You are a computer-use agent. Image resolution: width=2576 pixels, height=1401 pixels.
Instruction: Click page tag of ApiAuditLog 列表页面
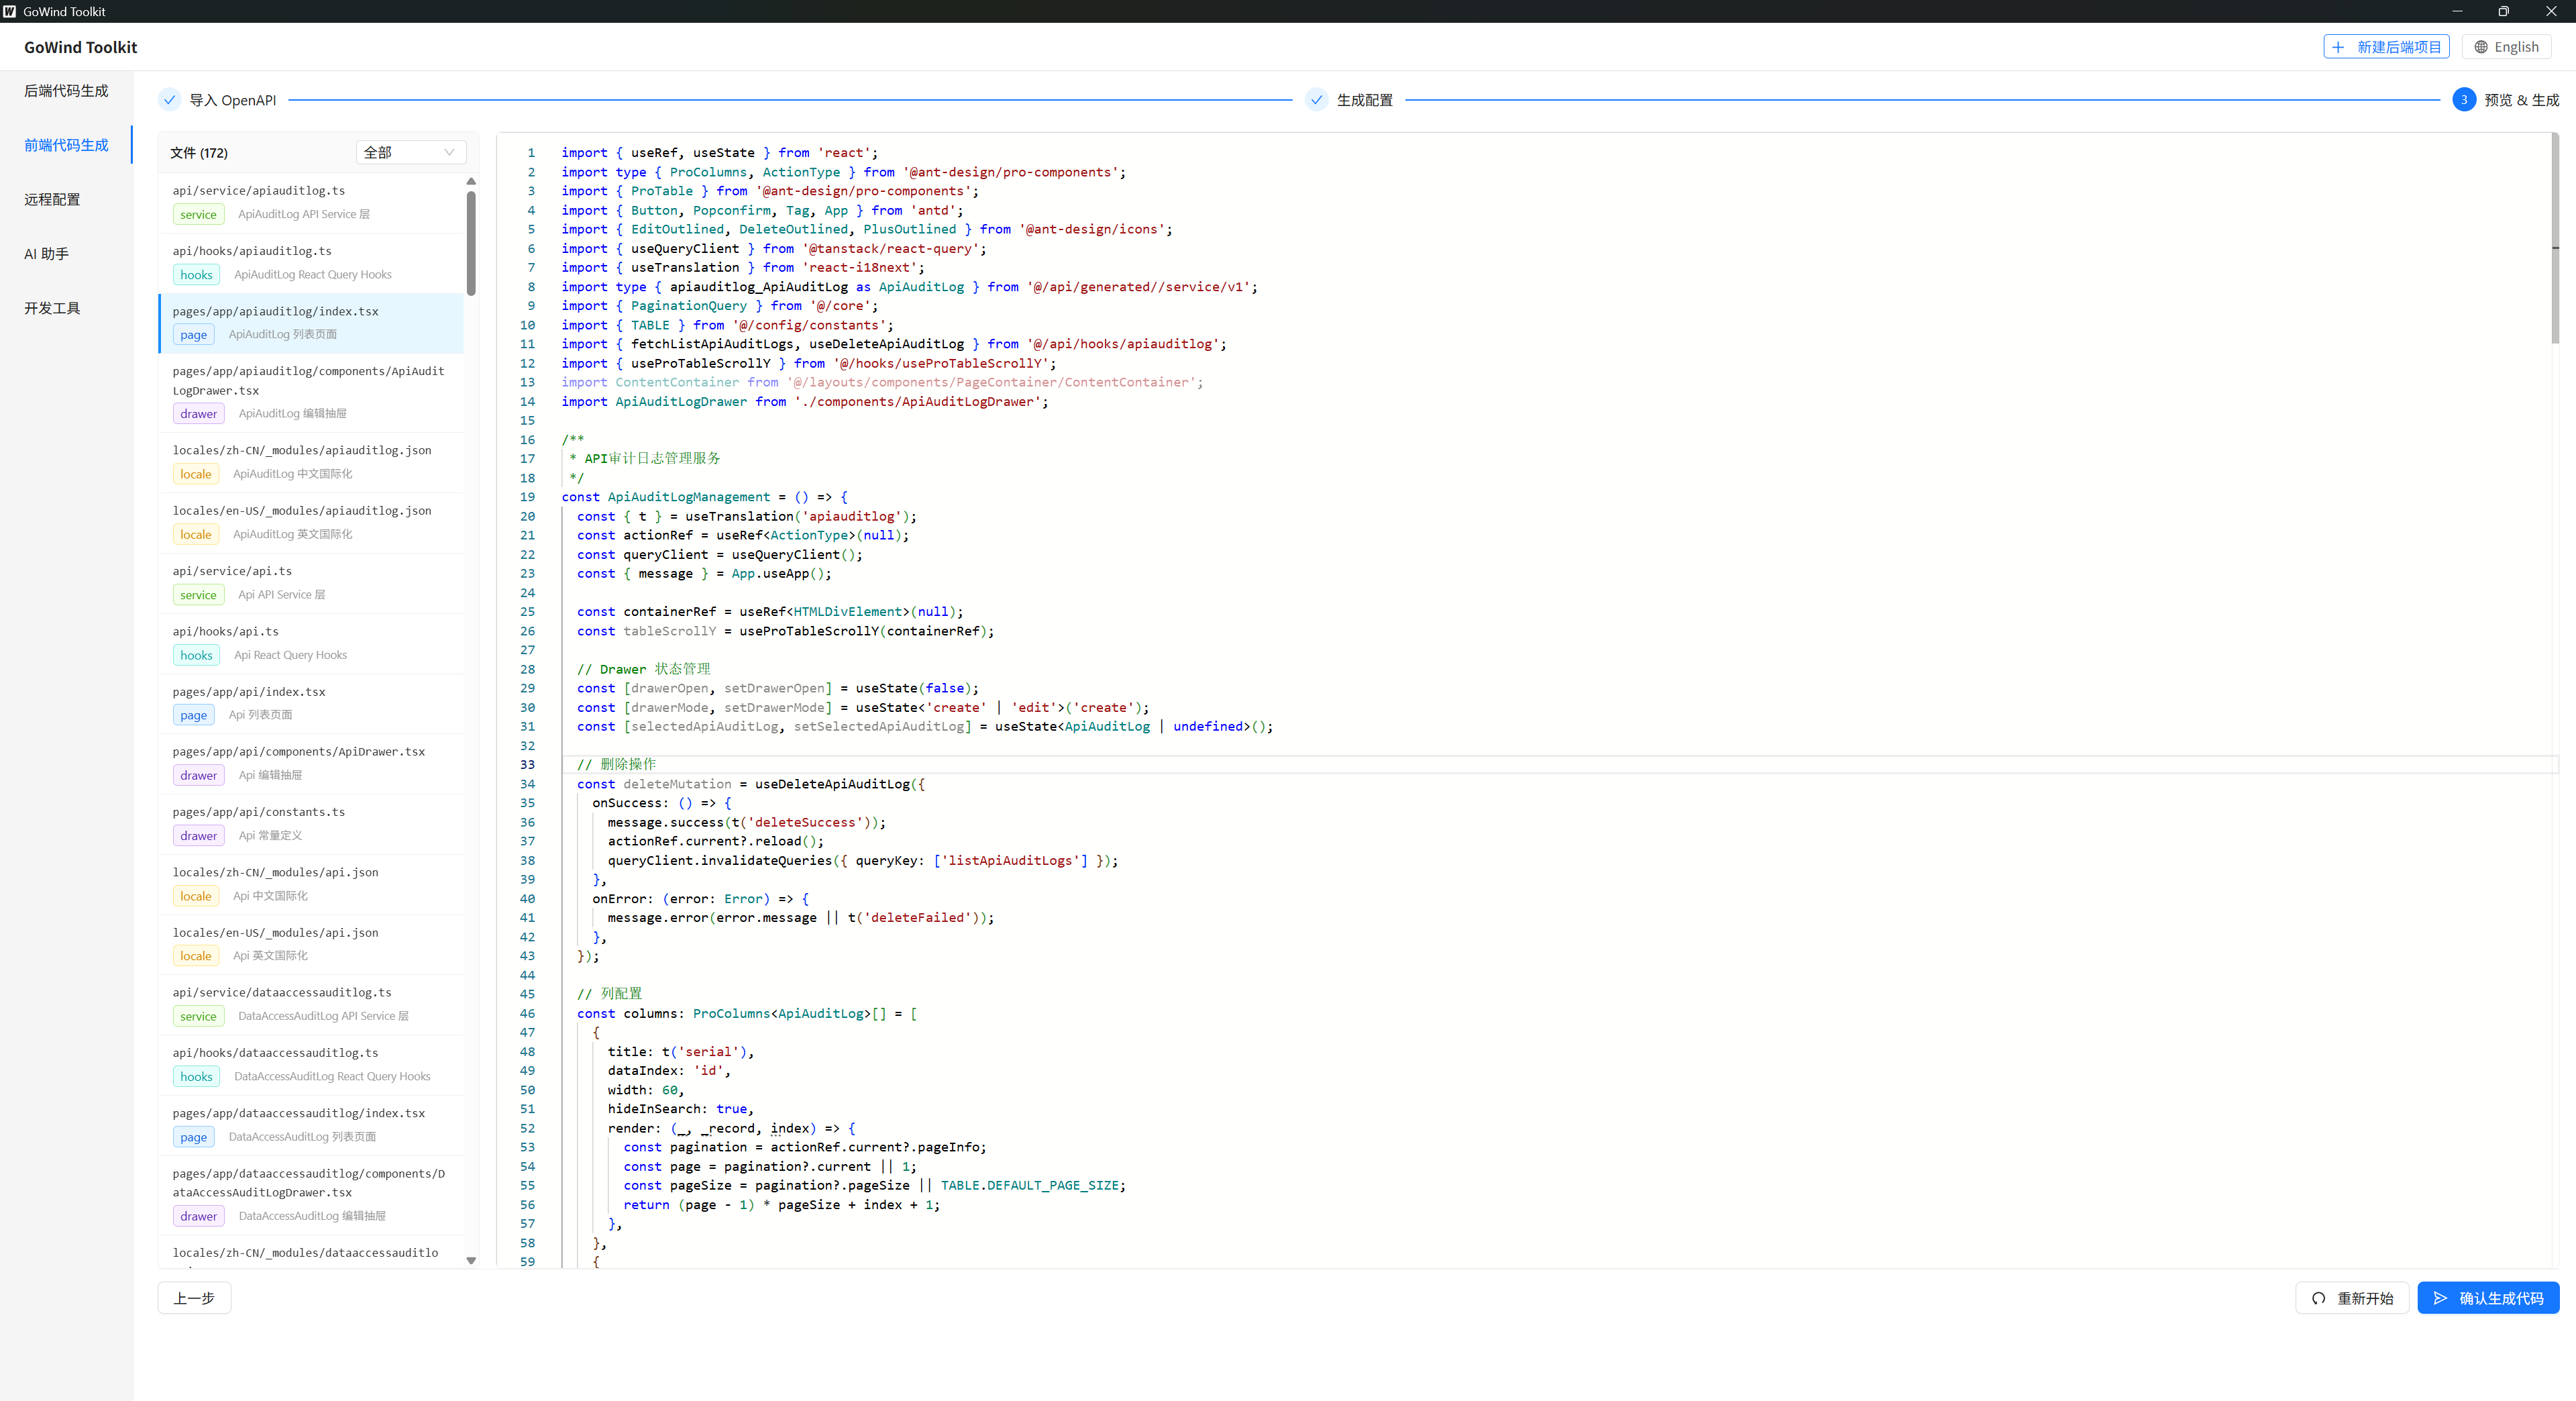[x=194, y=335]
